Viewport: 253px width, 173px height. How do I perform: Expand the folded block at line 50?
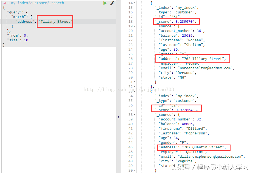[135, 170]
